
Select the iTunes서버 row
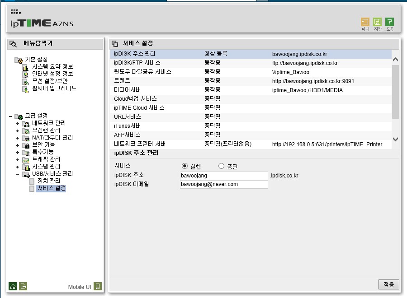tap(251, 126)
